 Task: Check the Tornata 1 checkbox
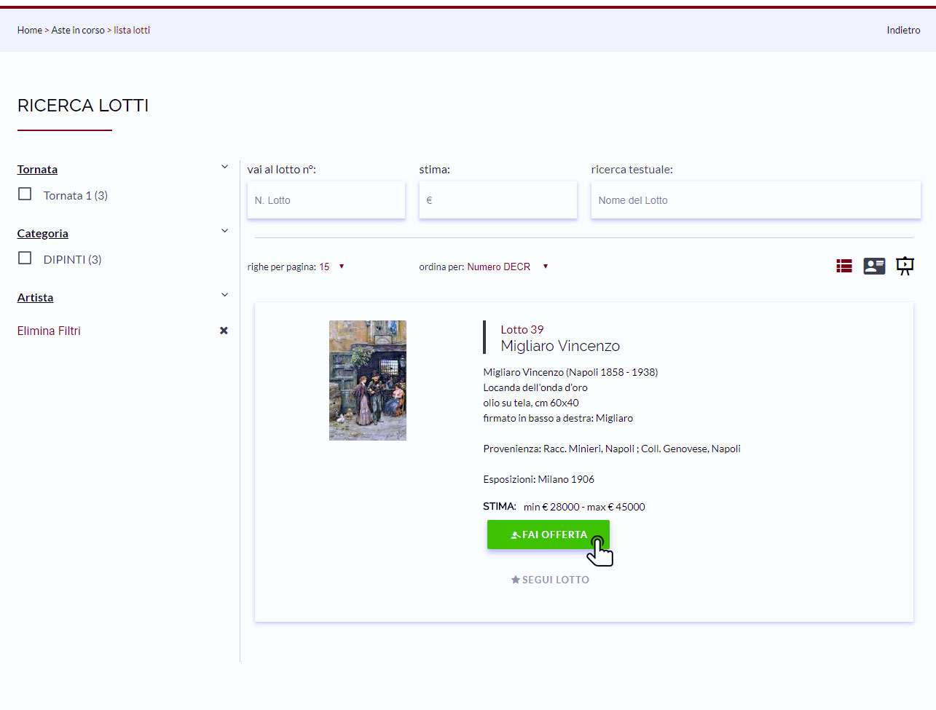25,194
